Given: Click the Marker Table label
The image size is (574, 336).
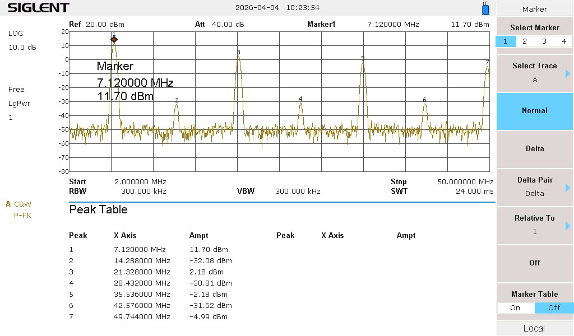Looking at the screenshot, I should (x=534, y=295).
